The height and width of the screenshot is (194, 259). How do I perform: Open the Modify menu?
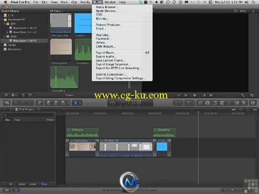[x=85, y=2]
